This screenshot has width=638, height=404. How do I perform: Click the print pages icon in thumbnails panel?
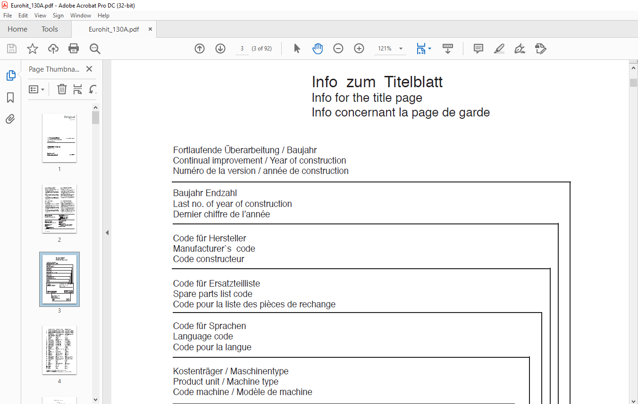[78, 89]
